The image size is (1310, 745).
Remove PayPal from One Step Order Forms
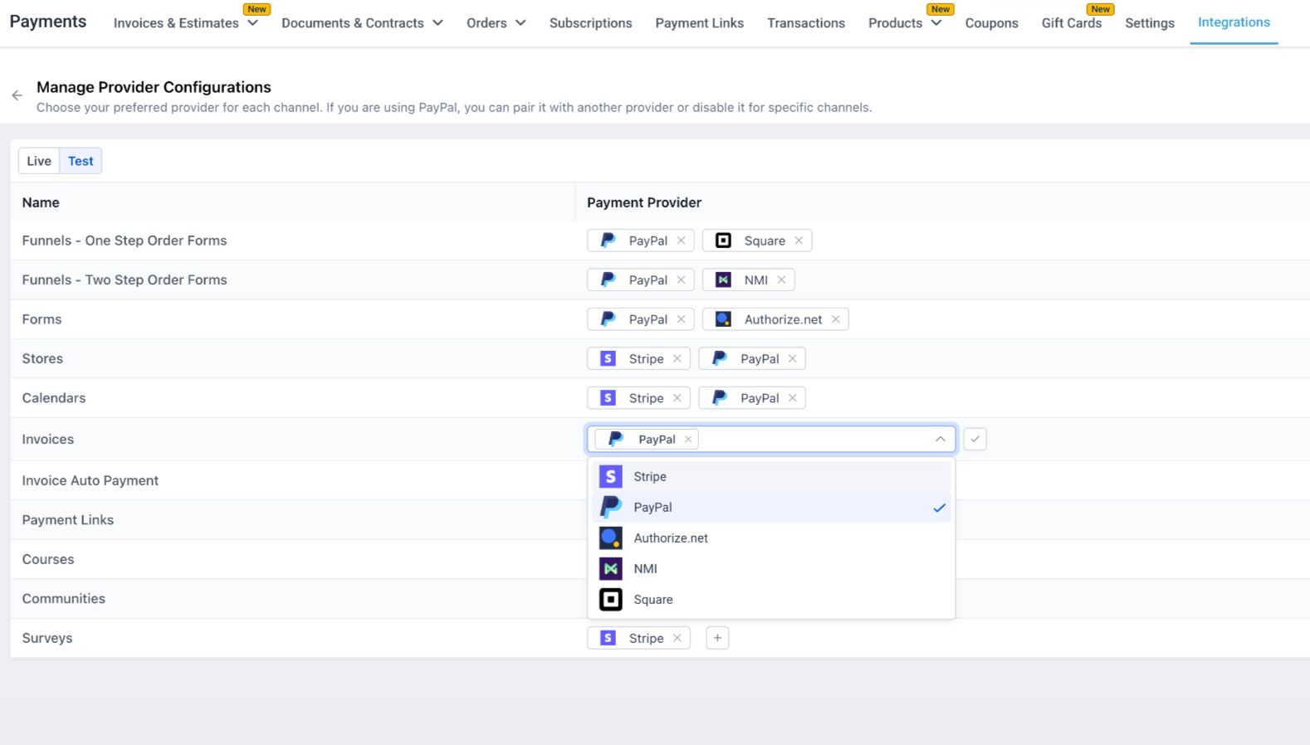(x=681, y=241)
